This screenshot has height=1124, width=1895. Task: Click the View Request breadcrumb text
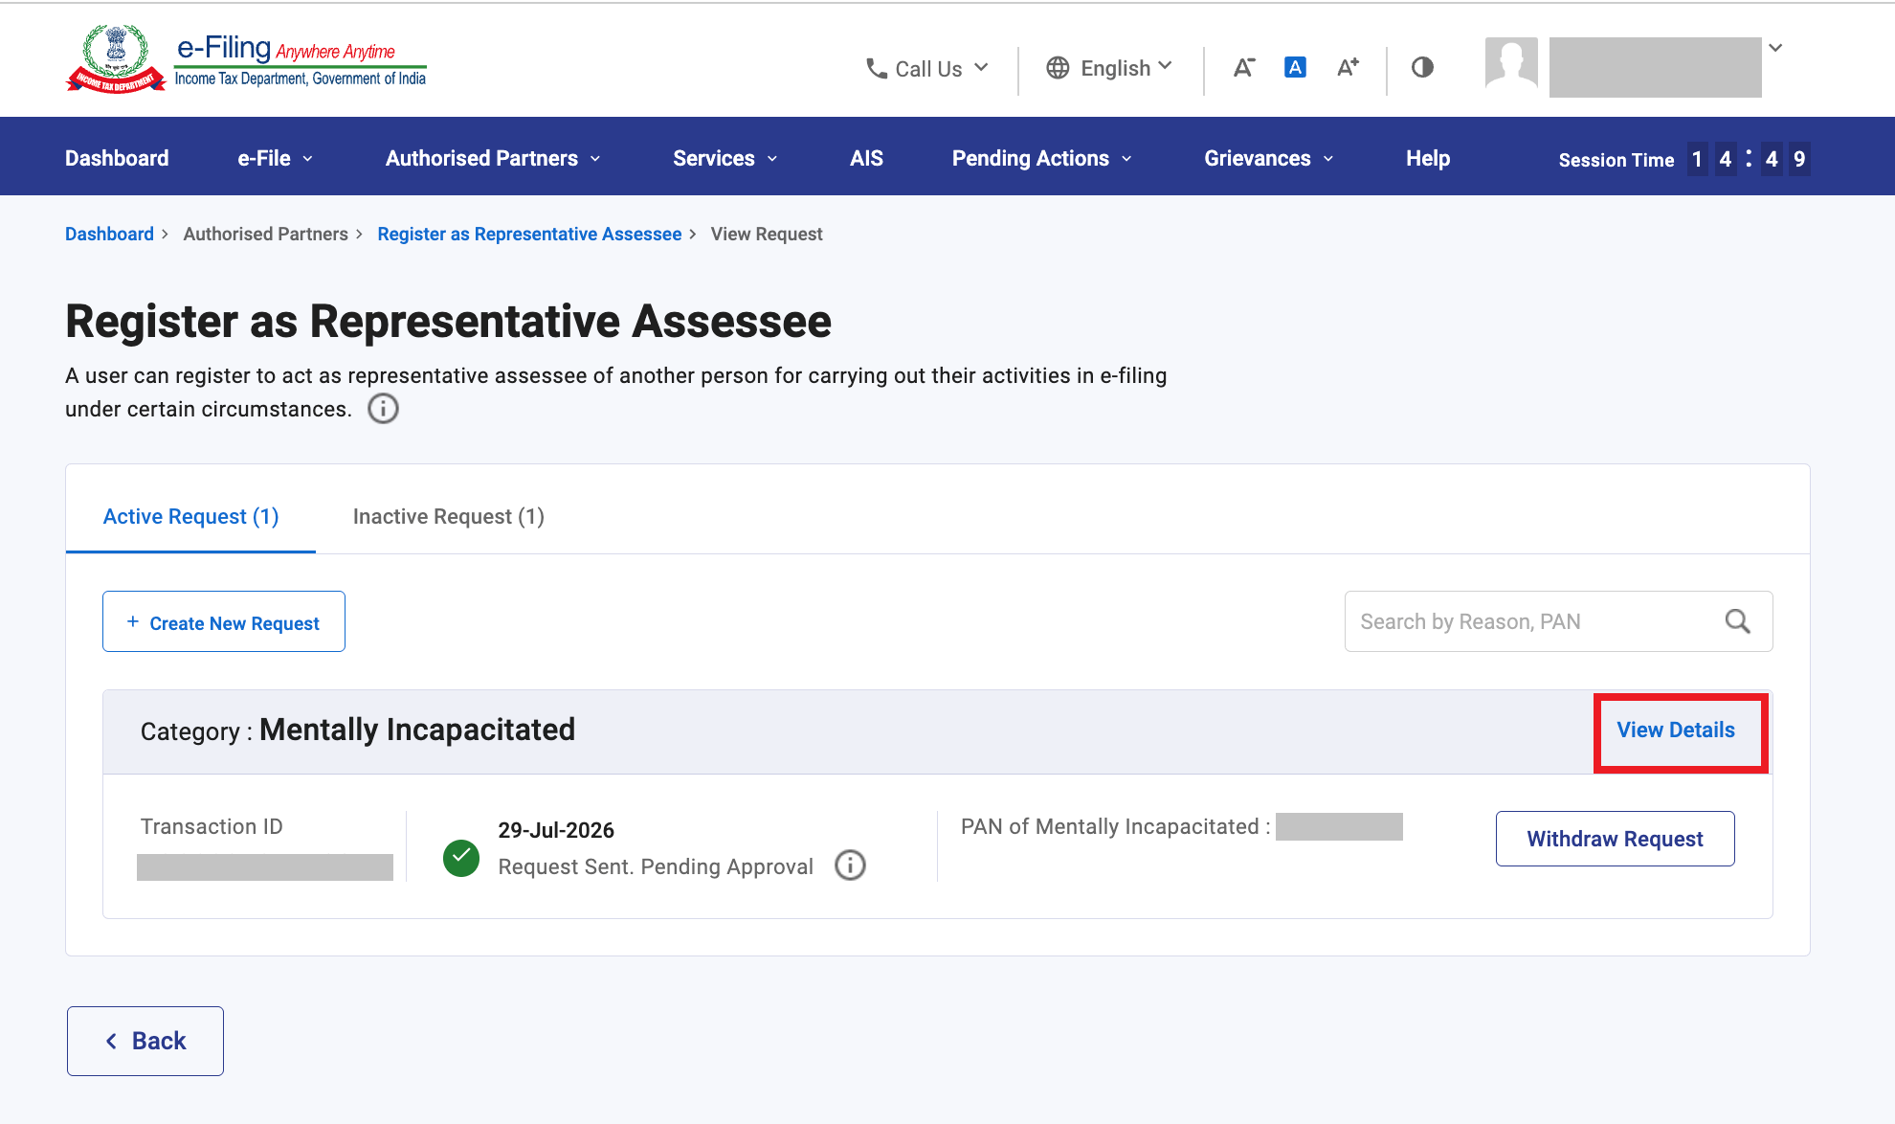(x=767, y=234)
